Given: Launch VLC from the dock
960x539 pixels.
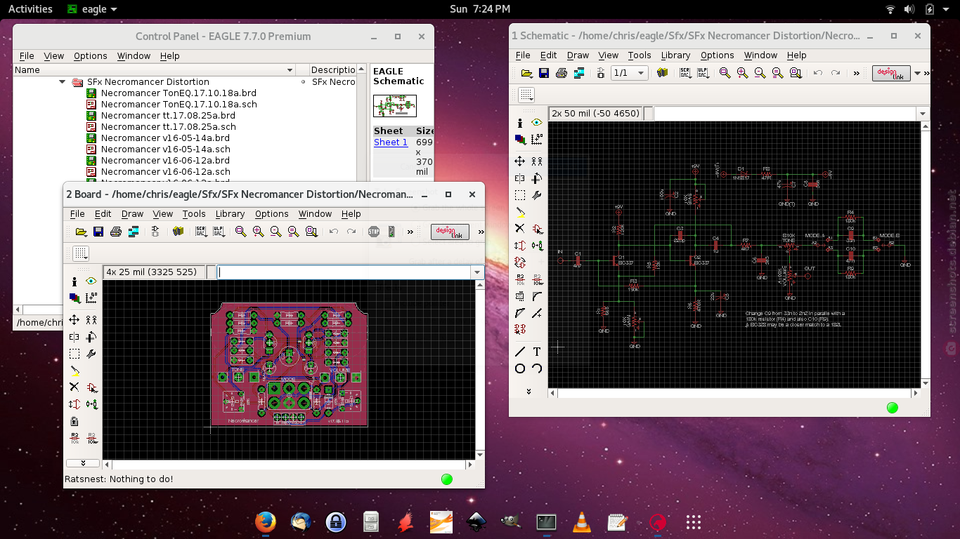Looking at the screenshot, I should [582, 522].
